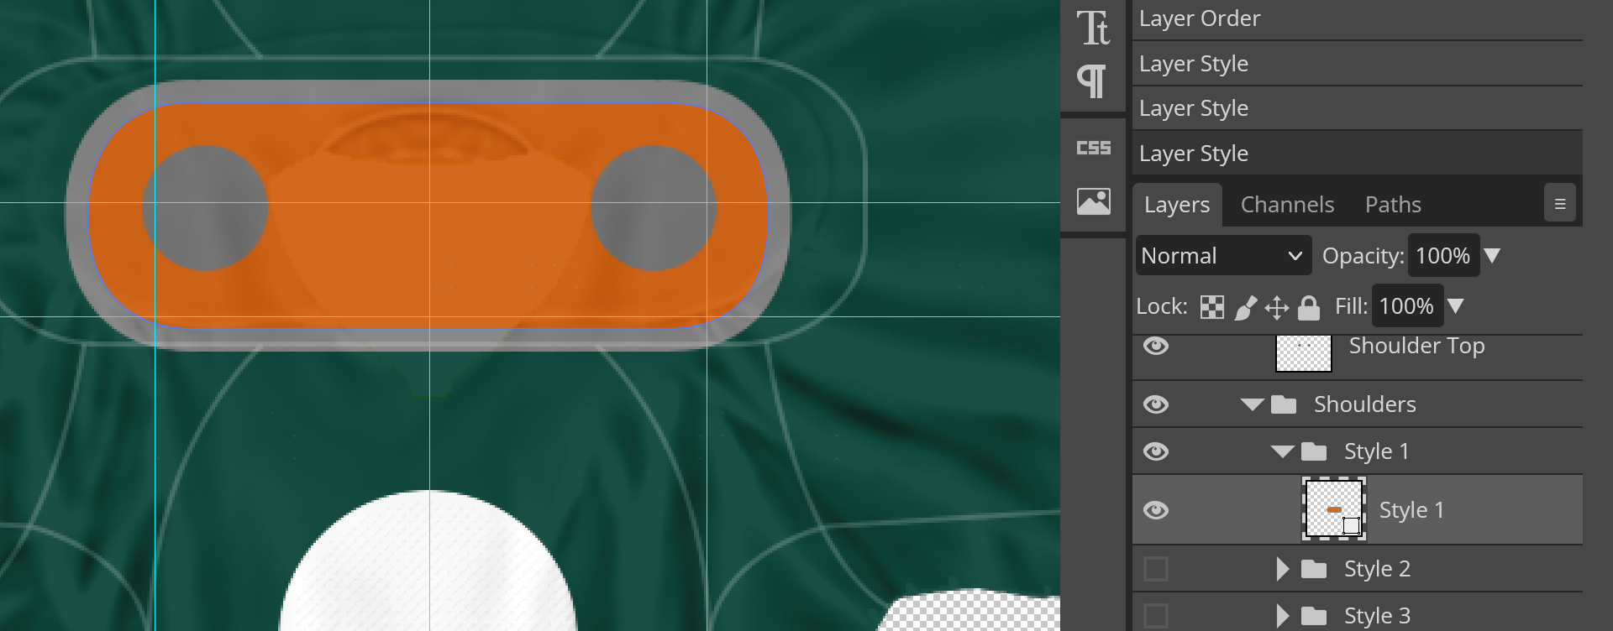Select the Layer Order history entry
1613x631 pixels.
coord(1357,18)
